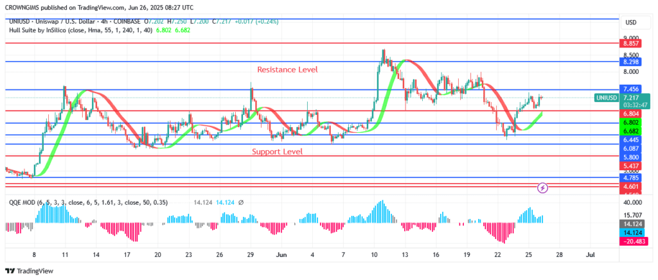
Task: Click the TradingView logo at bottom left
Action: pos(29,271)
